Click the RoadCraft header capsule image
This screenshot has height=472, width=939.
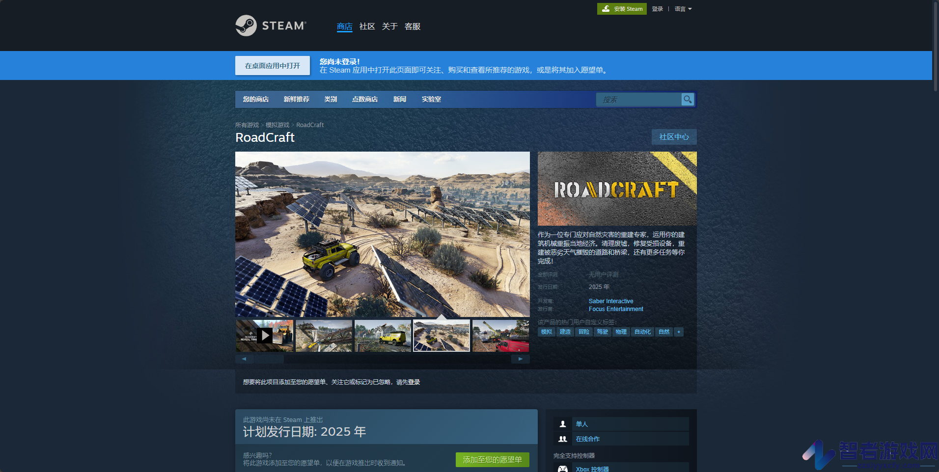617,188
